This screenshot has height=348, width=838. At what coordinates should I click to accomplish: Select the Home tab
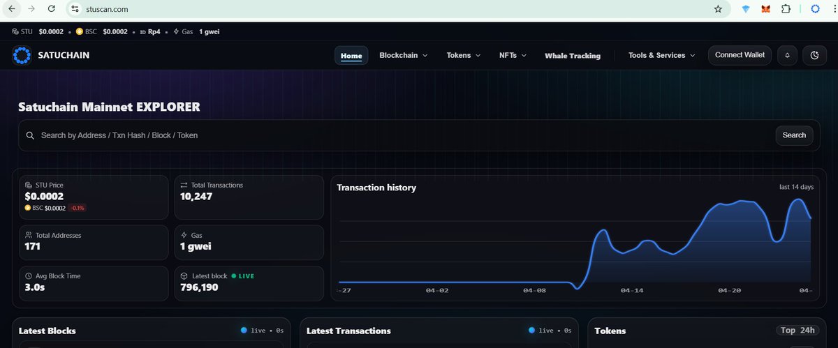[x=351, y=56]
